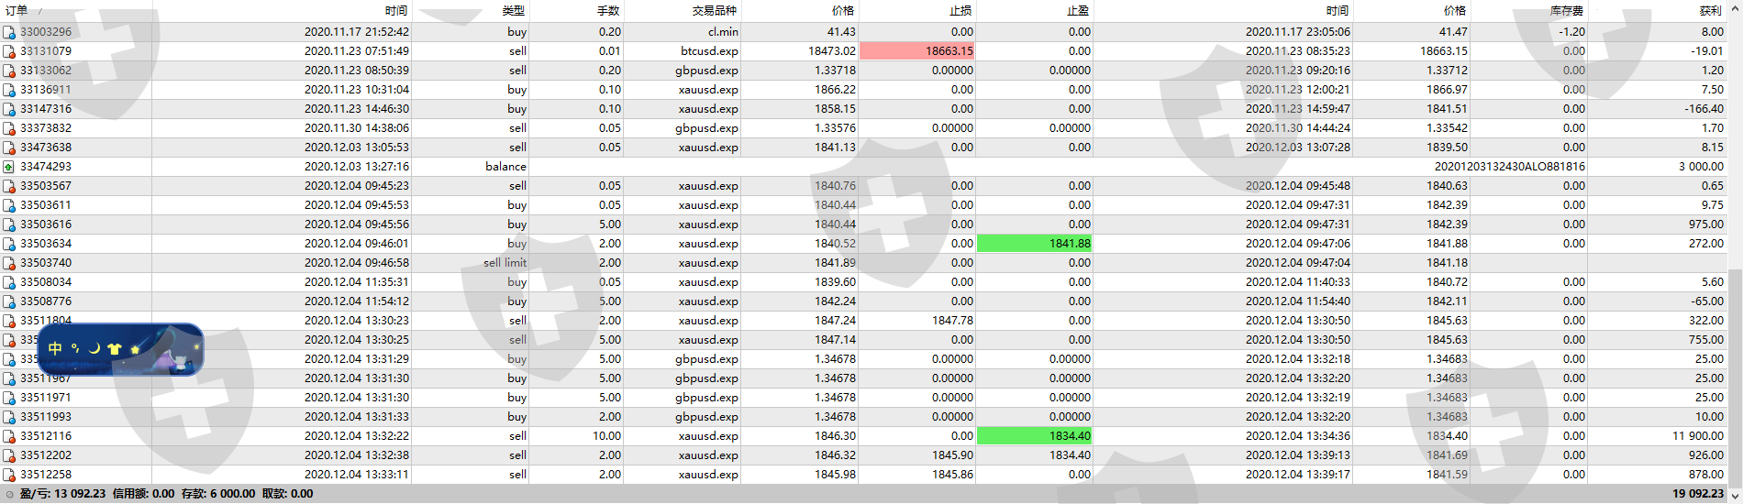This screenshot has width=1743, height=504.
Task: Click the star icon in IME toolbar
Action: (135, 348)
